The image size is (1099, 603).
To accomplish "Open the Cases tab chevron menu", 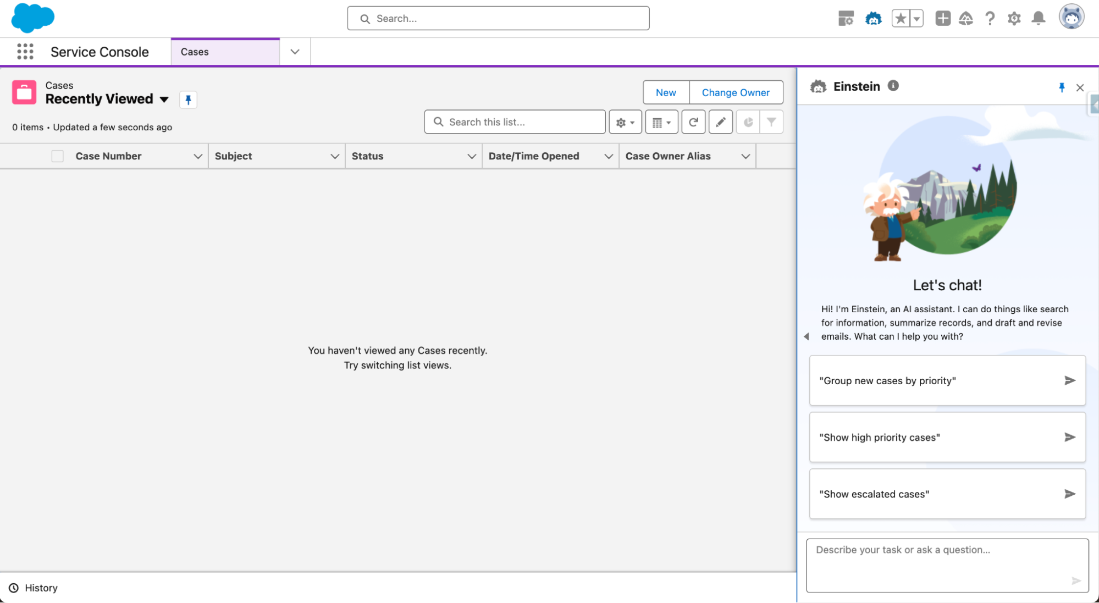I will (x=295, y=51).
